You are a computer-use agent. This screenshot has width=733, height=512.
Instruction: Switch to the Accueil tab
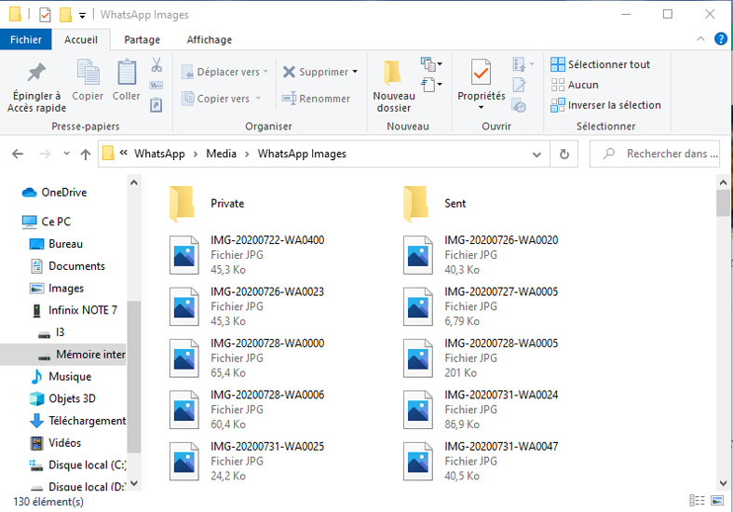click(81, 40)
